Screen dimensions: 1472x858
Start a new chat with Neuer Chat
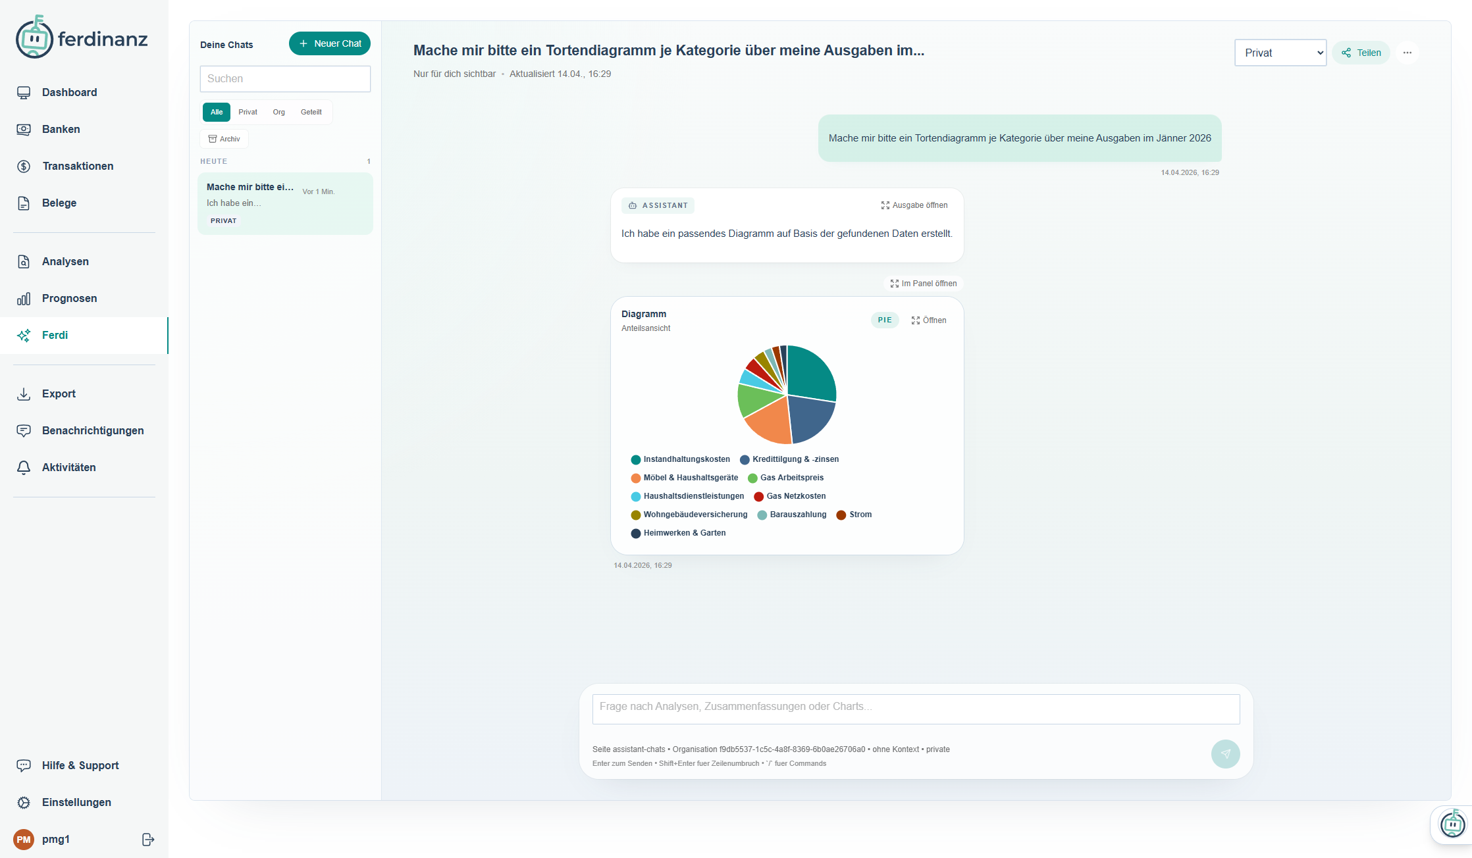330,43
